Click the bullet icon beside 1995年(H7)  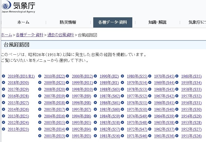tap(67, 109)
